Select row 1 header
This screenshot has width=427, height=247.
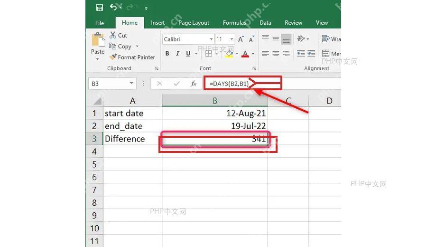pyautogui.click(x=94, y=113)
